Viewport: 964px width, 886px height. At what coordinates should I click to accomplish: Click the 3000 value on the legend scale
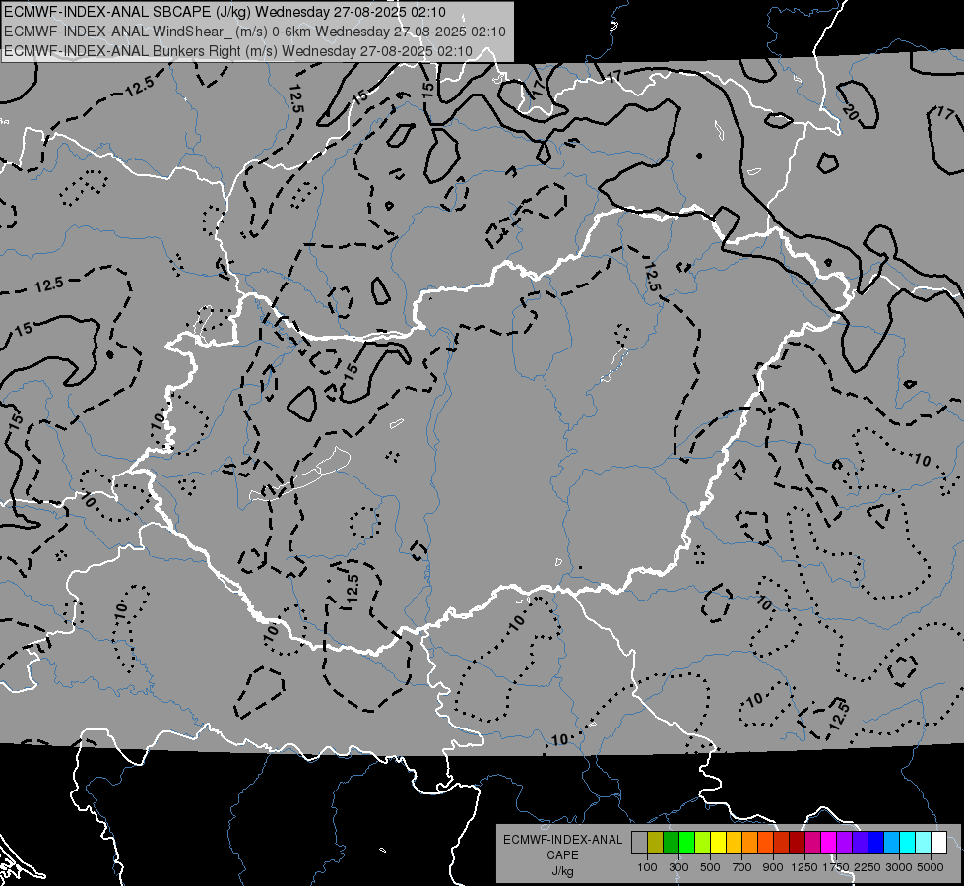click(x=899, y=867)
